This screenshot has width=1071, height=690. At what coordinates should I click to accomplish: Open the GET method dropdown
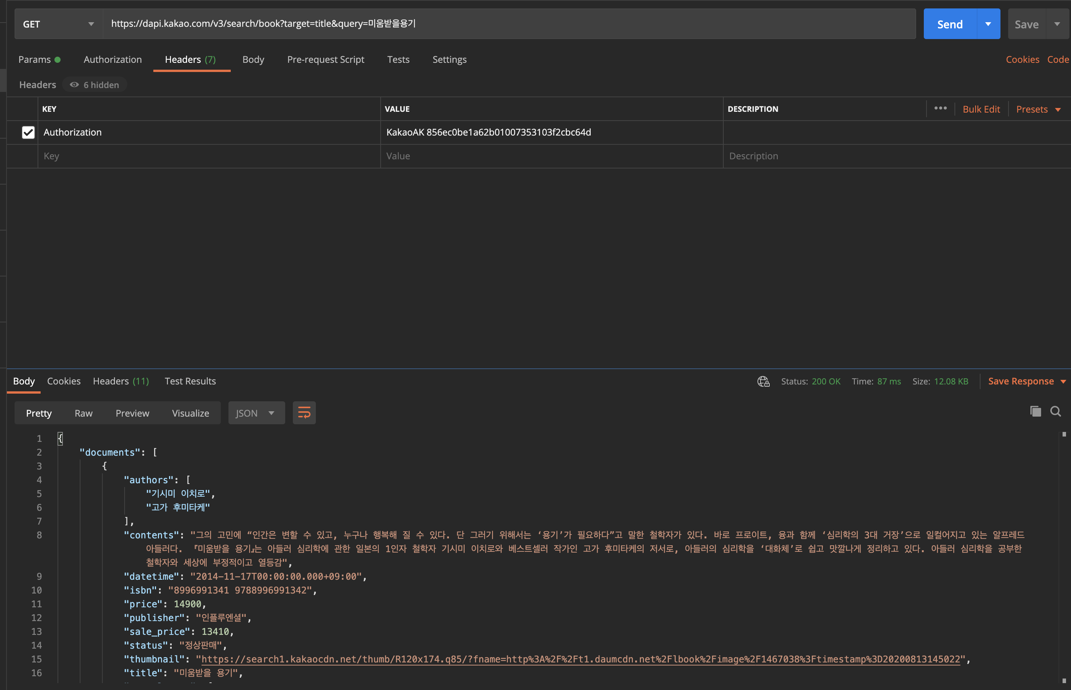click(58, 24)
